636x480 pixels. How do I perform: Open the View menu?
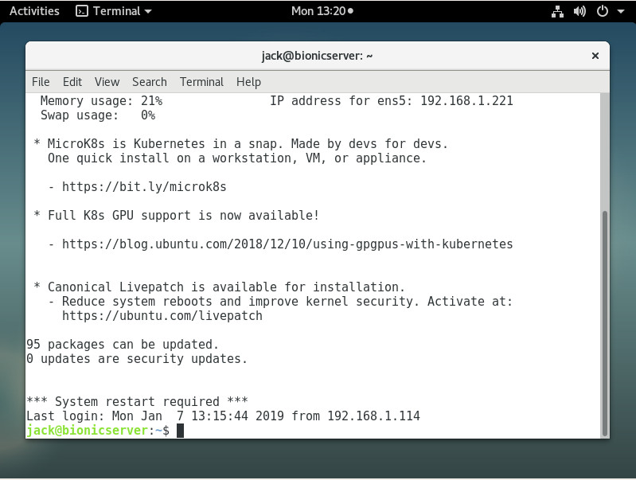pos(107,82)
